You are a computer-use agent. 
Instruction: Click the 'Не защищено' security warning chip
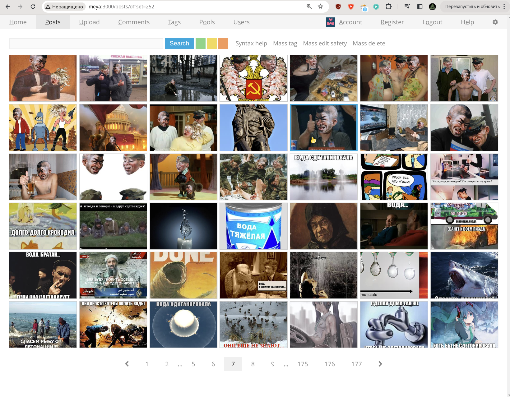coord(64,7)
